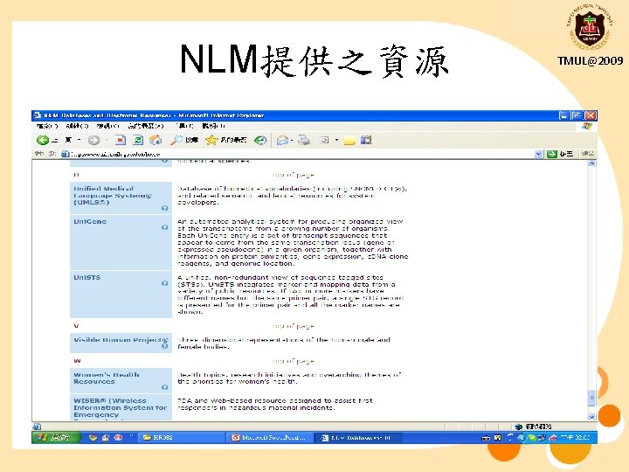Click the scrollbar up arrow
Viewport: 629px width, 472px height.
point(591,163)
